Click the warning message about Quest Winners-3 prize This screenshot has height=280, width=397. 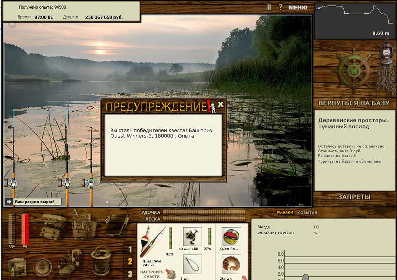coord(162,133)
